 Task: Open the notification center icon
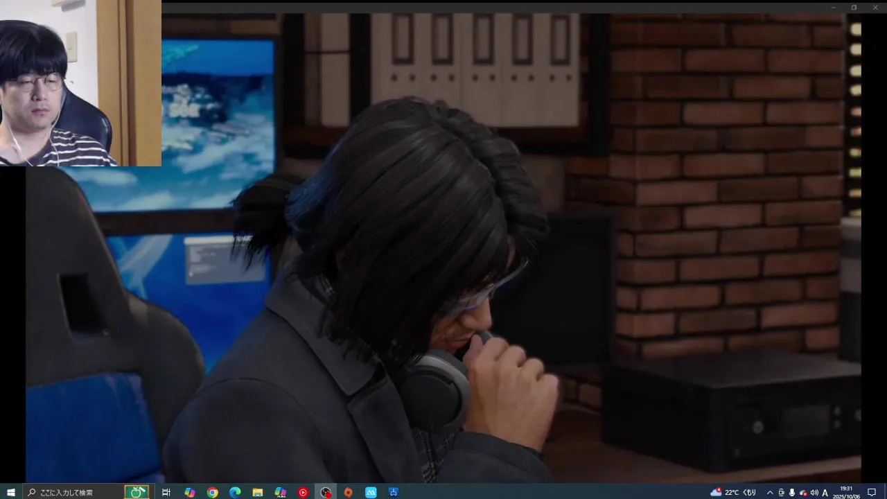coord(872,492)
